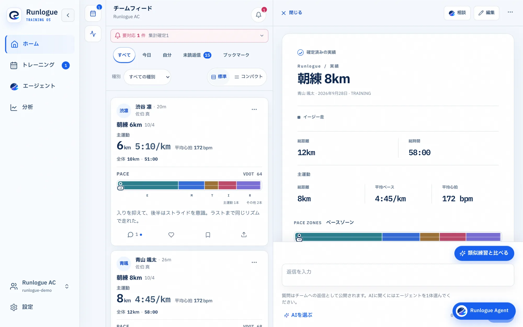Click 青颯 avatar on second post
Viewport: 523px width, 327px height.
[x=124, y=263]
